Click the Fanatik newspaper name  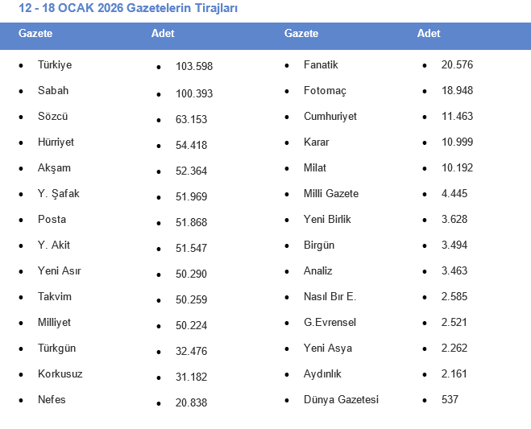(321, 65)
